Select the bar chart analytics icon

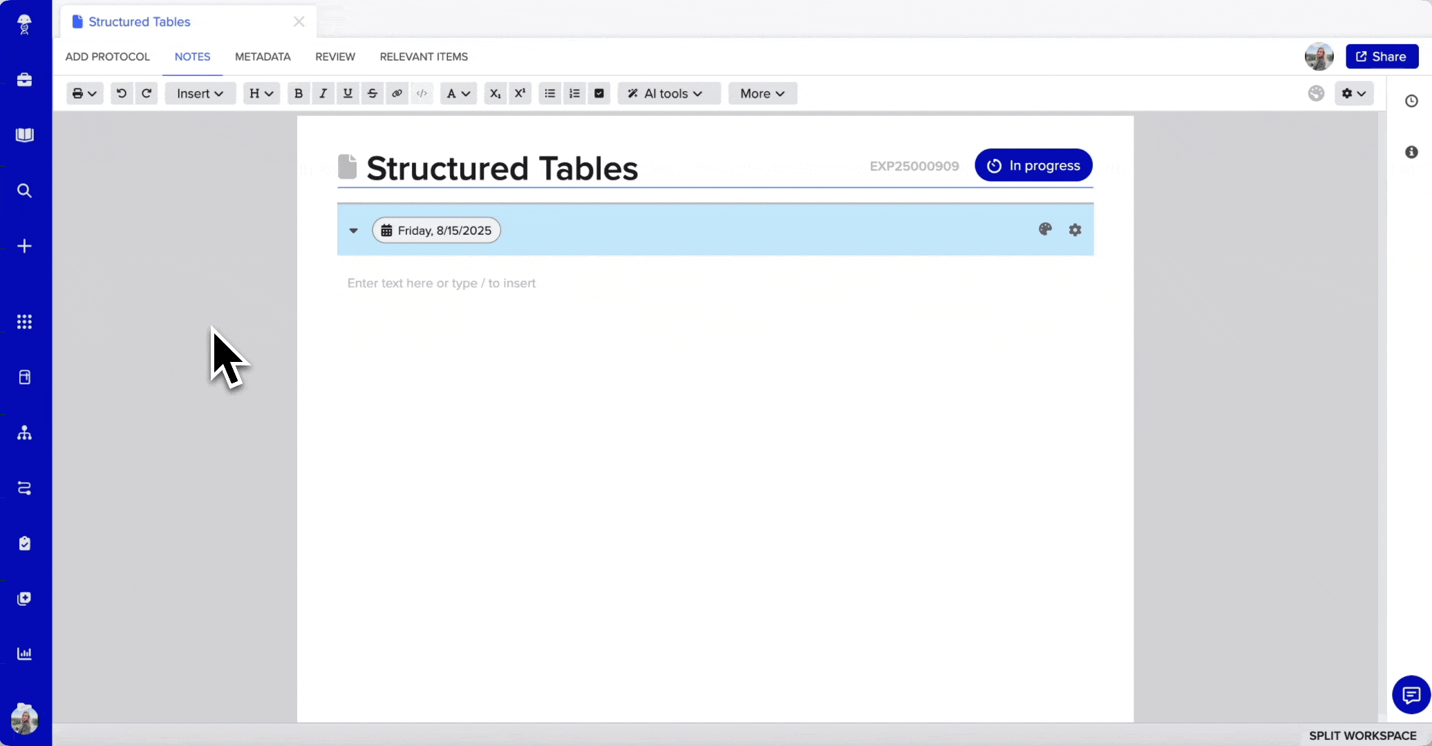click(x=25, y=653)
